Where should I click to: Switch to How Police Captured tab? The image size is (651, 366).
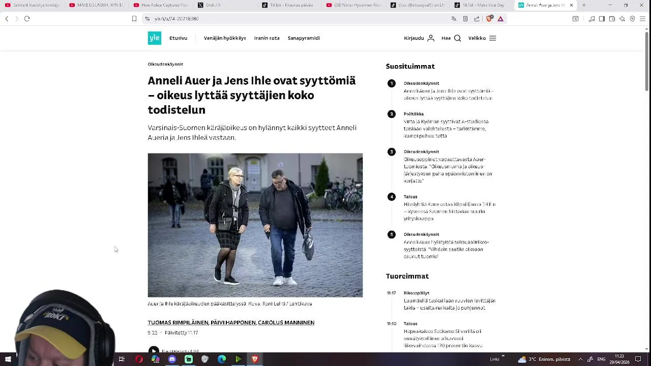160,5
